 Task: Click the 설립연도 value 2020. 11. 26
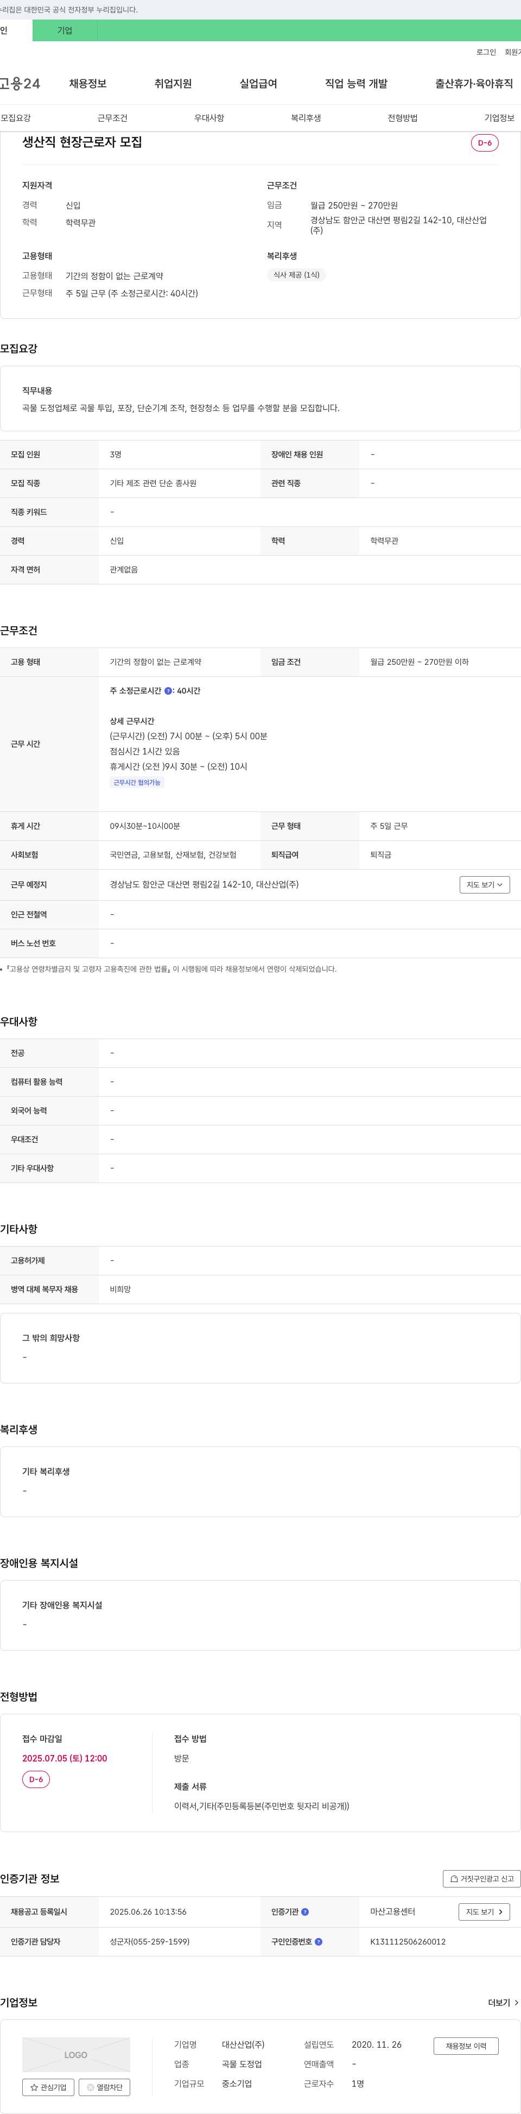pyautogui.click(x=377, y=2044)
